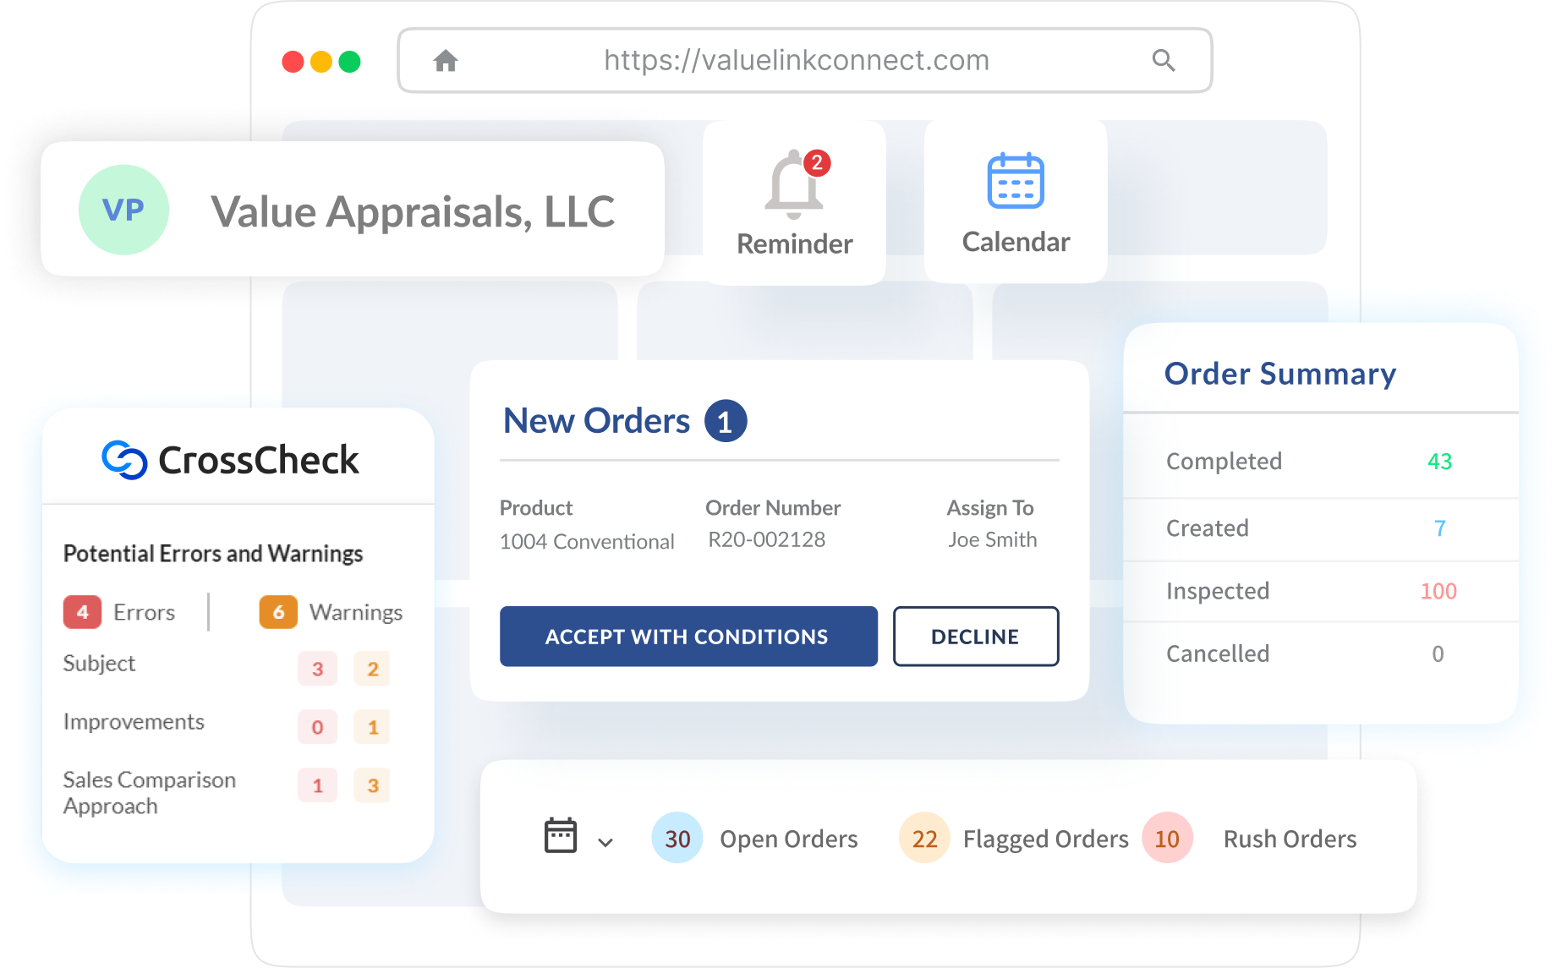Click the CrossCheck logo icon
The width and height of the screenshot is (1556, 968).
[124, 460]
